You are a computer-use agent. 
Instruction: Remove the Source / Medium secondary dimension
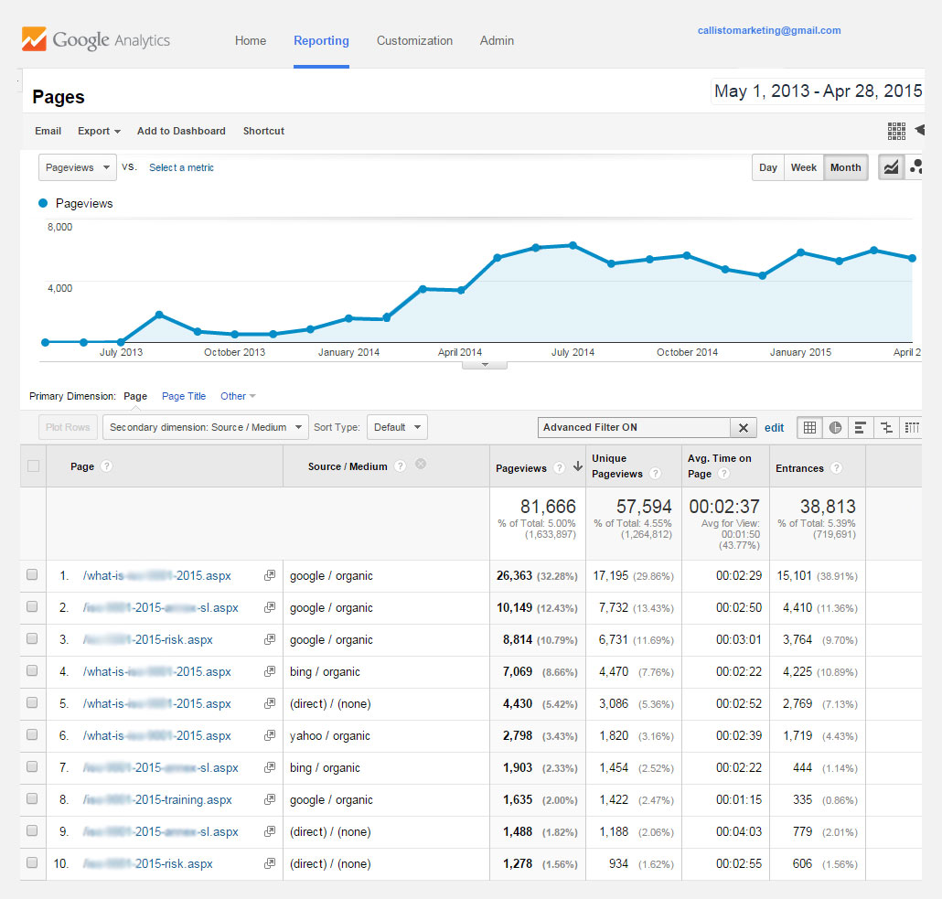coord(421,464)
